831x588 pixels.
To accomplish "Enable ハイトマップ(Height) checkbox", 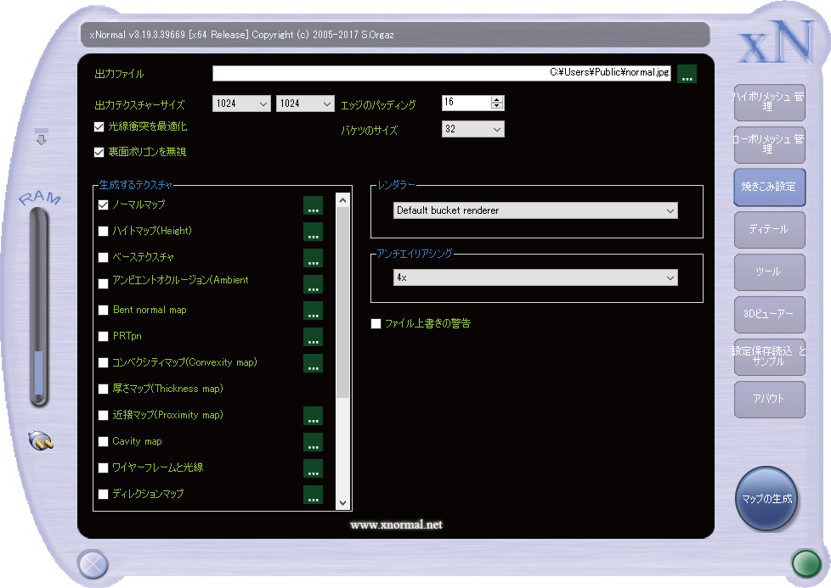I will [x=104, y=232].
